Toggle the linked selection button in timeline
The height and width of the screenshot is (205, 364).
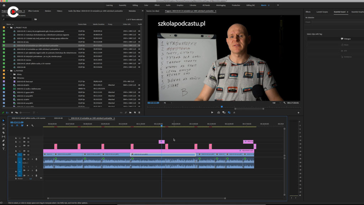point(22,125)
